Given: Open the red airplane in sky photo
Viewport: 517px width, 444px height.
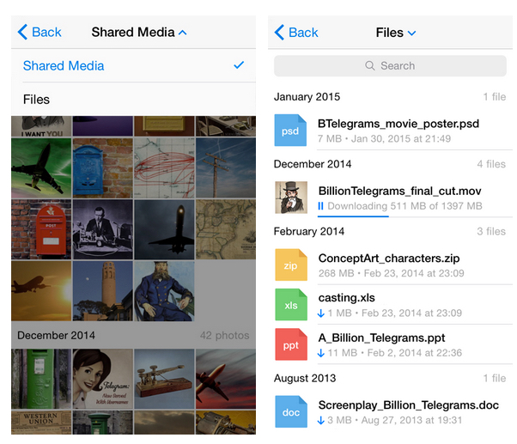Looking at the screenshot, I should tap(226, 379).
